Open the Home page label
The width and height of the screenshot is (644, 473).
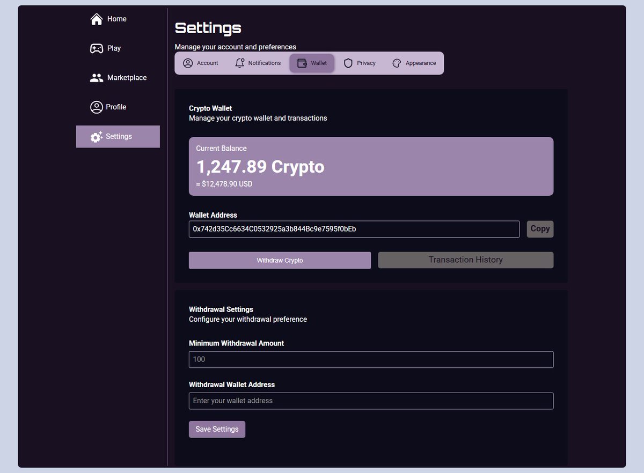[x=117, y=19]
